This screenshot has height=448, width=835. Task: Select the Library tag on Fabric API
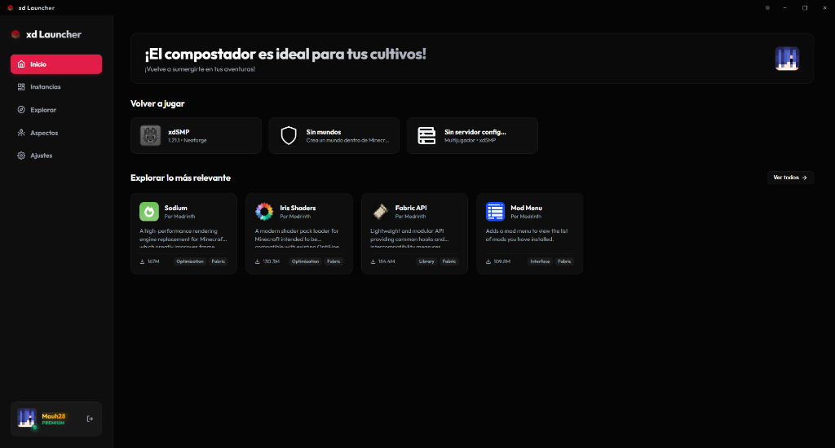426,261
